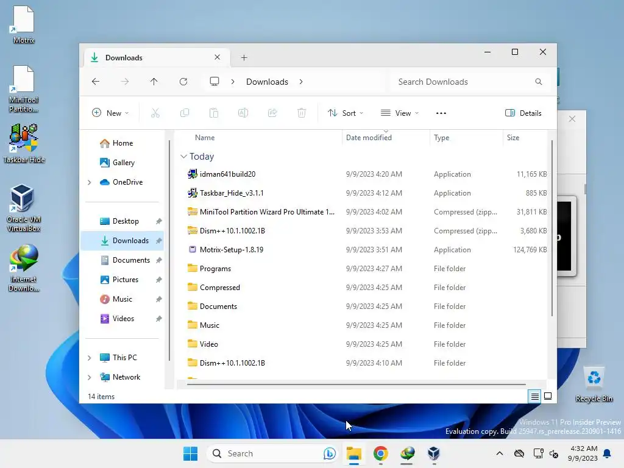Go up one folder level
624x468 pixels.
tap(154, 82)
